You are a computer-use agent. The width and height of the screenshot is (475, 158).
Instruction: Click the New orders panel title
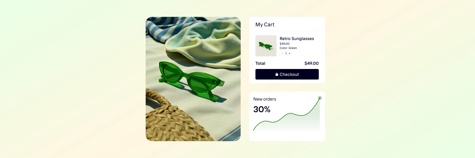click(x=265, y=99)
